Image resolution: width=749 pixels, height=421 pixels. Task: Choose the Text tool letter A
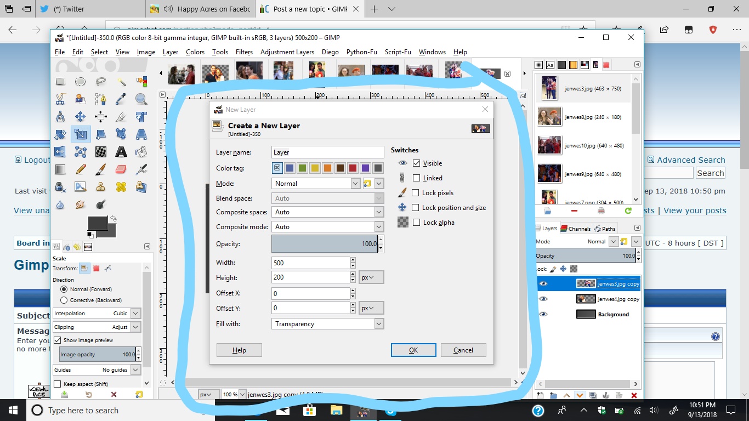coord(121,151)
